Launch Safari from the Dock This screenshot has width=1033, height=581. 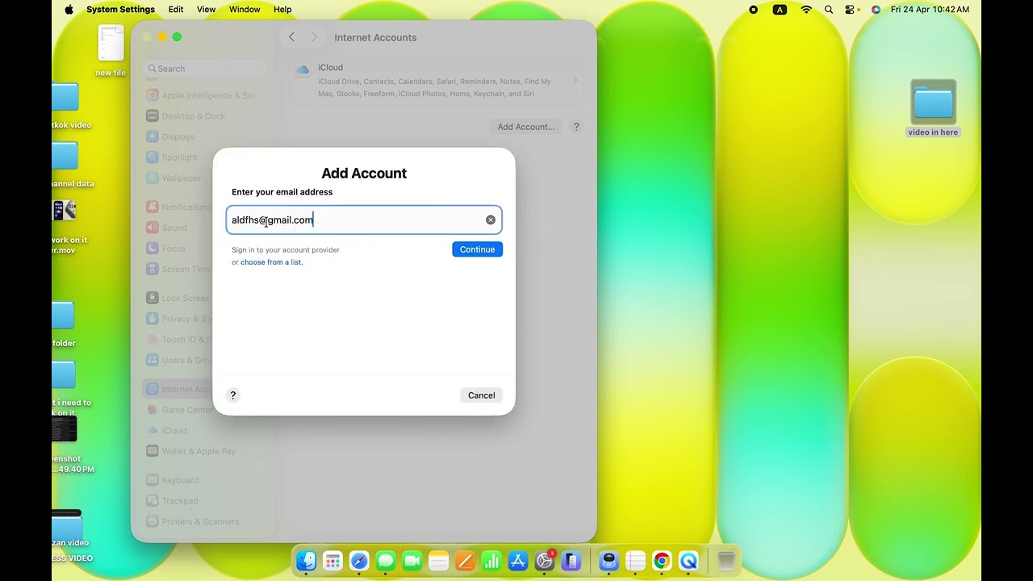tap(359, 561)
